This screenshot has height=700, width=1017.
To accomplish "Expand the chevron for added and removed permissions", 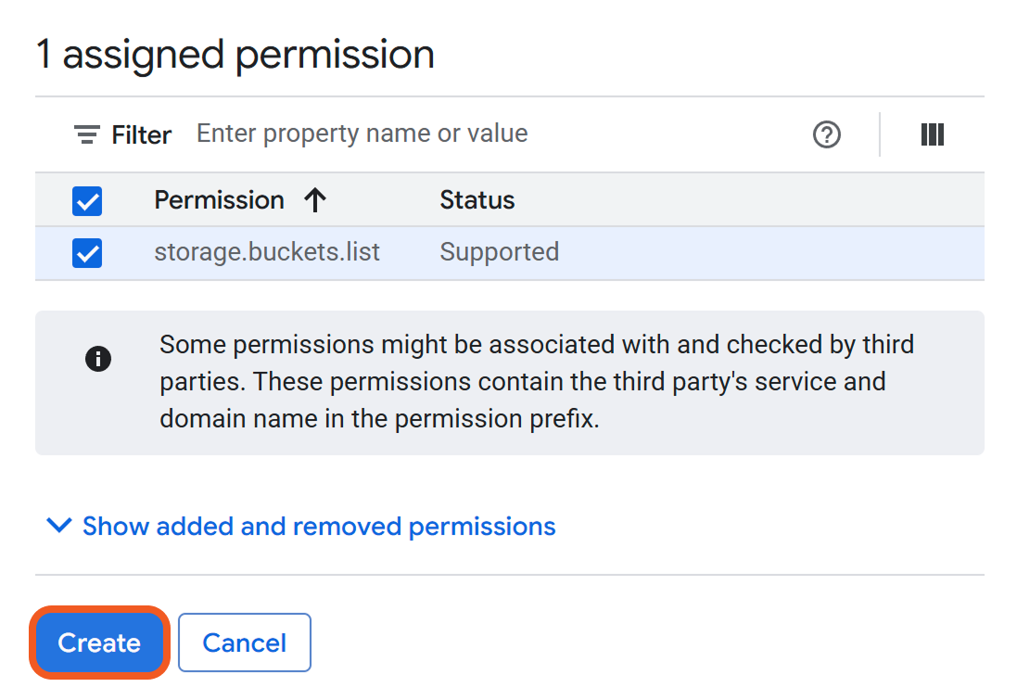I will [58, 527].
